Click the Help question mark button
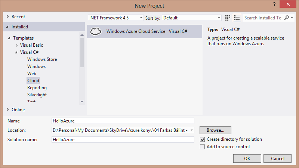The width and height of the screenshot is (299, 168). 274,4
